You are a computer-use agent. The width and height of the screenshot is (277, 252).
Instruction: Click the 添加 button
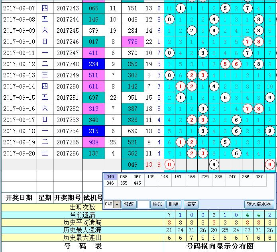tap(157, 204)
